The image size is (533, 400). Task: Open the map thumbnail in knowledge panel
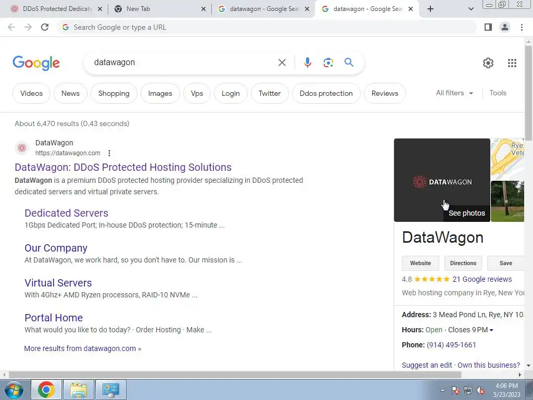(507, 159)
